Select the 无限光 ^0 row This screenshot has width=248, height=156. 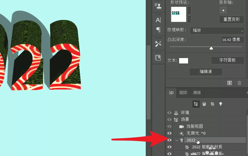click(x=209, y=133)
